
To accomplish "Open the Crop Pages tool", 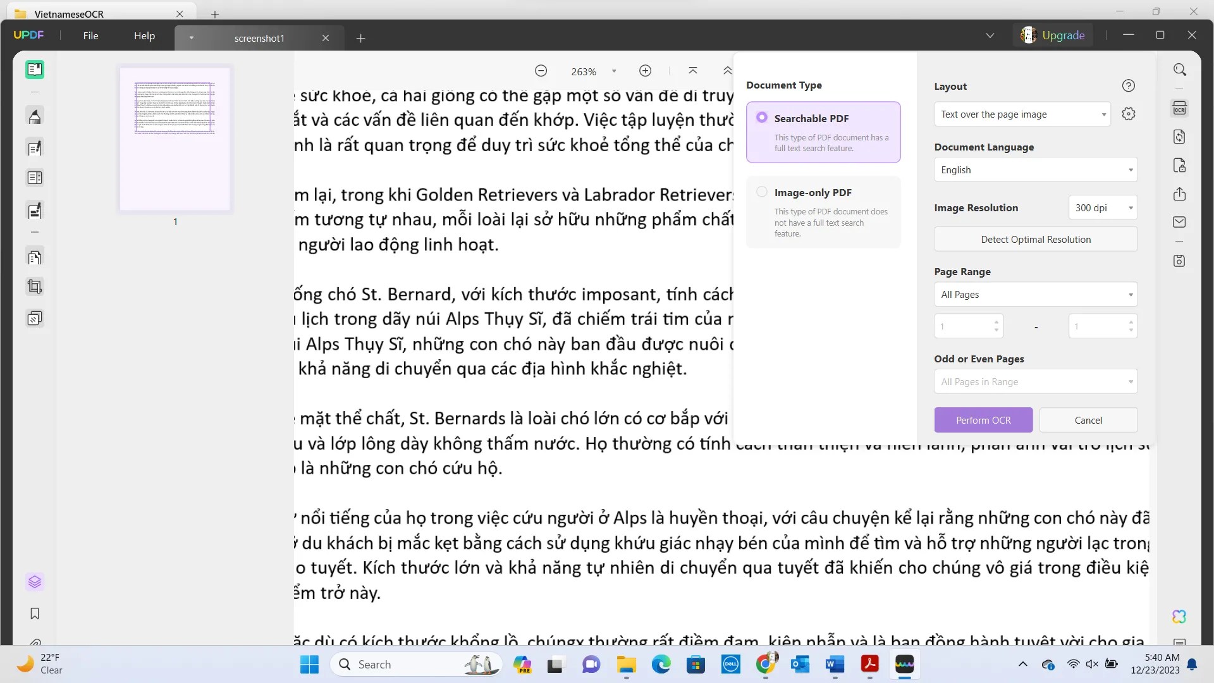I will click(x=35, y=286).
